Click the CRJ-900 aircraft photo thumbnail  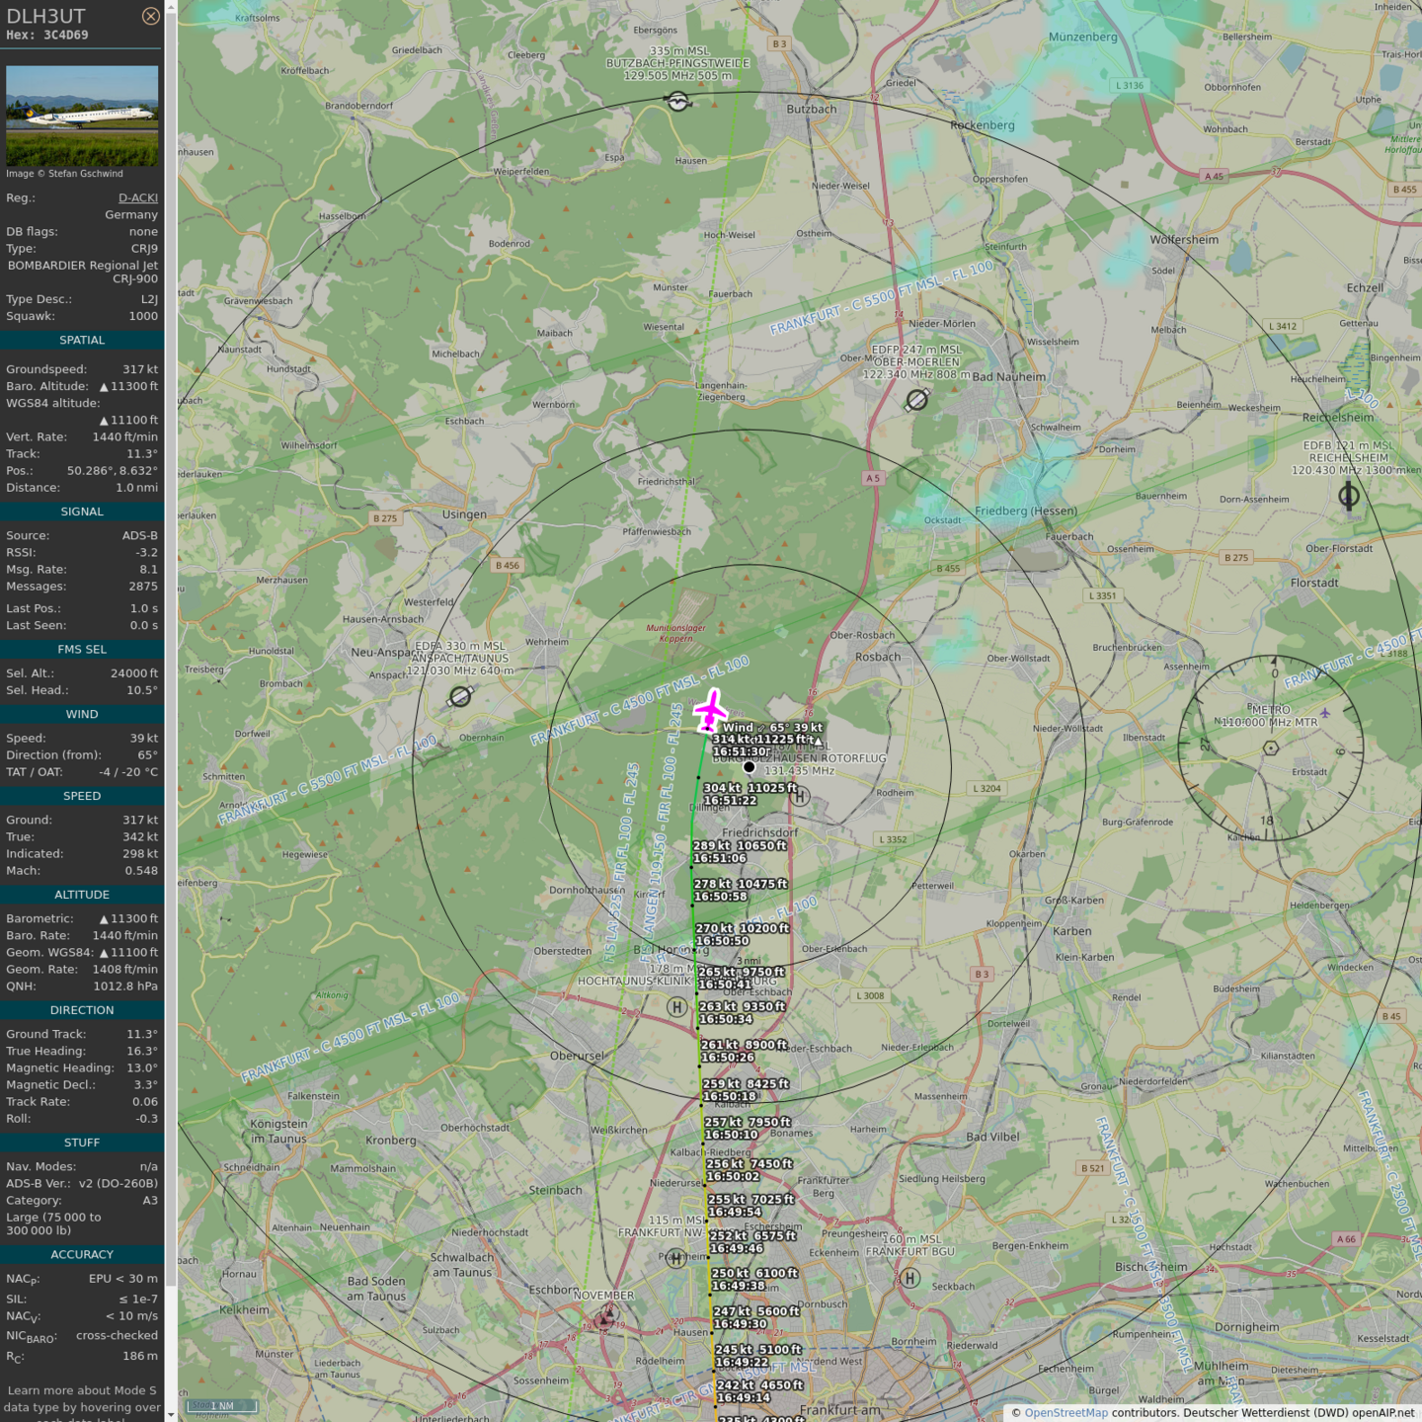pos(82,116)
